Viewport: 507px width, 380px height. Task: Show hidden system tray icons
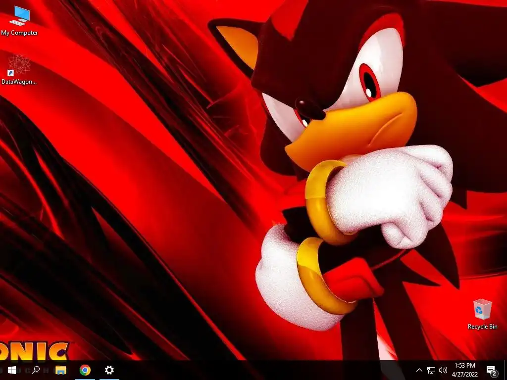click(419, 370)
